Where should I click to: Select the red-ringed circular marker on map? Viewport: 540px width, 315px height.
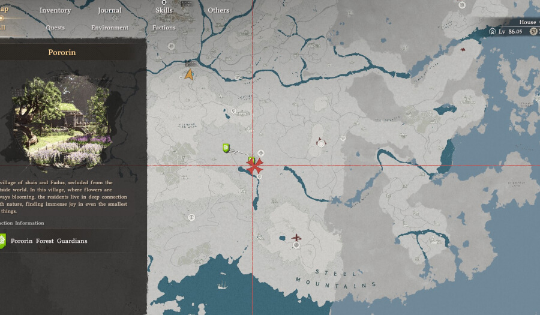tap(322, 143)
